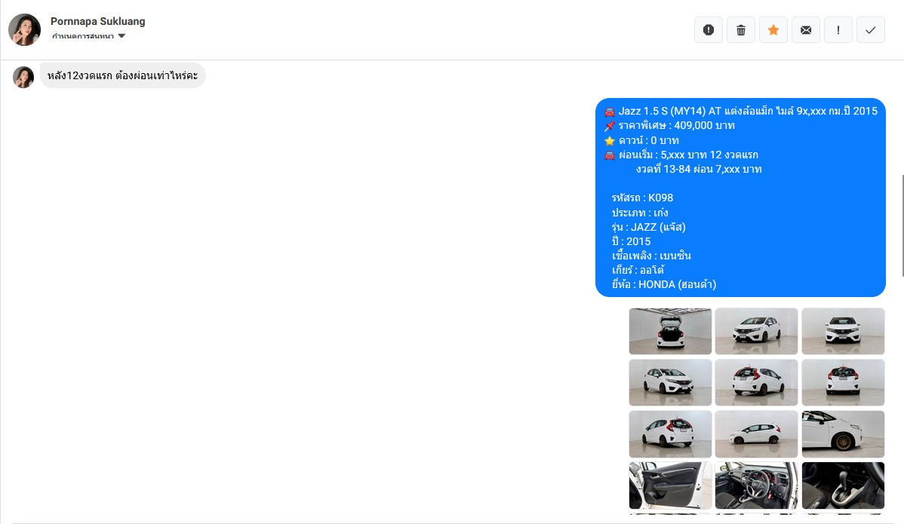Click the vertical scrollbar on right edge
The width and height of the screenshot is (904, 524).
coord(902,225)
